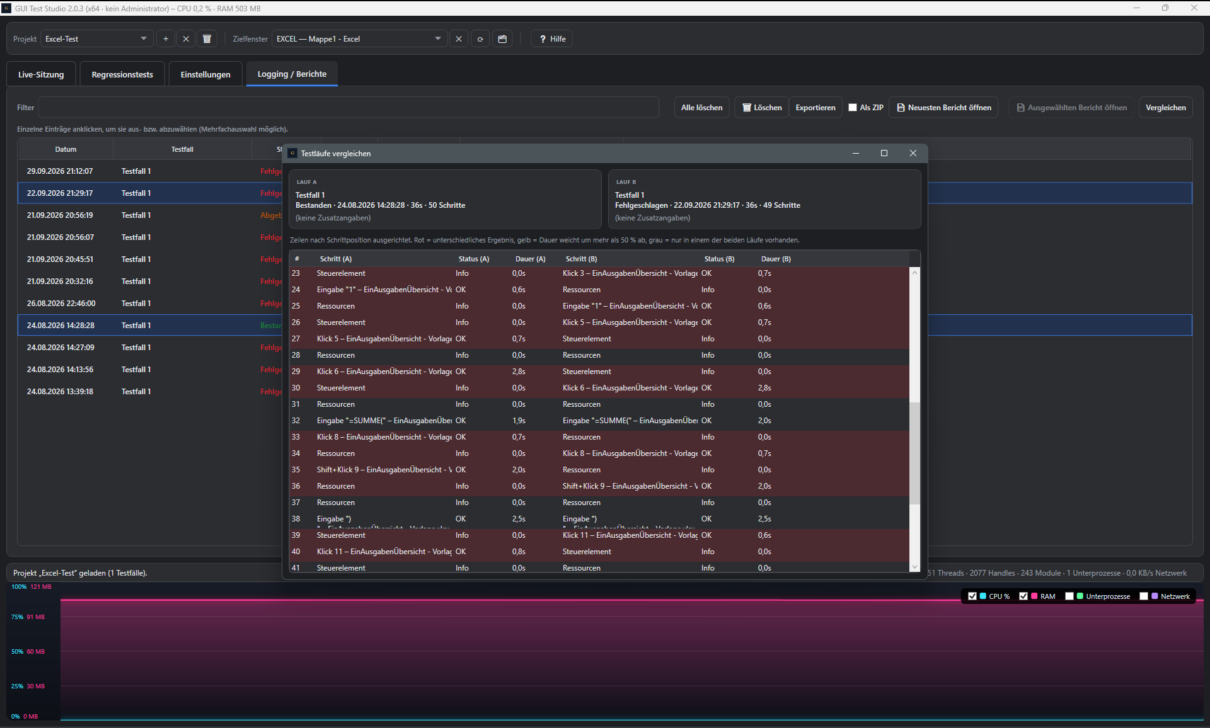Toggle the CPU % graph series
1210x728 pixels.
click(x=972, y=596)
